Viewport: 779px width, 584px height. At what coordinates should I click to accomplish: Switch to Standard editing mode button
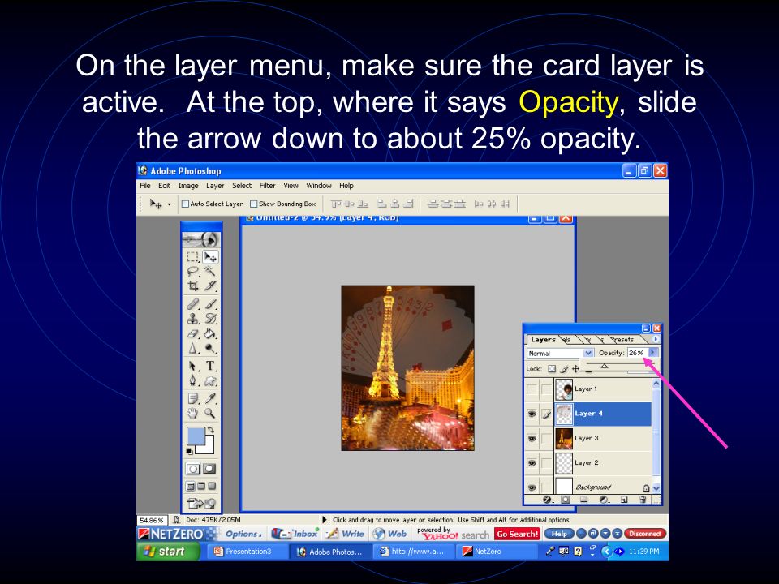pos(193,468)
